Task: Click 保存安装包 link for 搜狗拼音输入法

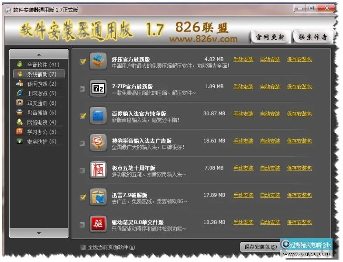Action: pyautogui.click(x=299, y=141)
